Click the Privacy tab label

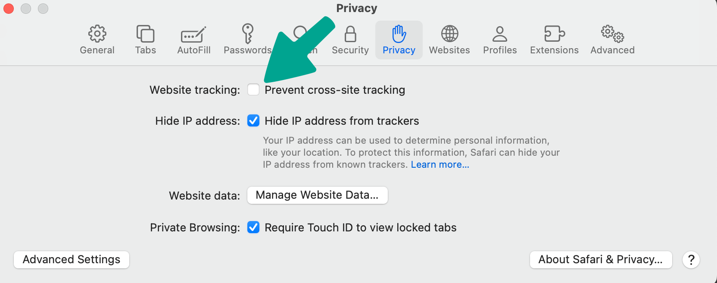coord(399,50)
